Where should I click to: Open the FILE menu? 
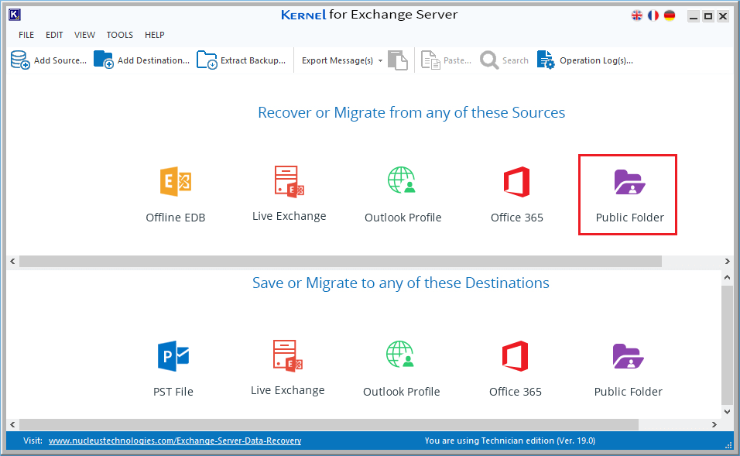[x=26, y=35]
